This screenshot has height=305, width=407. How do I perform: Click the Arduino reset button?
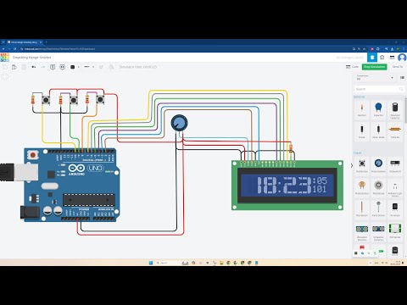[33, 155]
